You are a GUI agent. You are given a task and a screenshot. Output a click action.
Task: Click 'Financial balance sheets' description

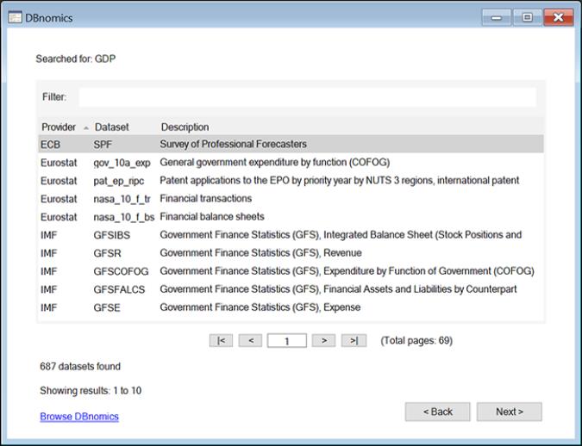point(212,216)
